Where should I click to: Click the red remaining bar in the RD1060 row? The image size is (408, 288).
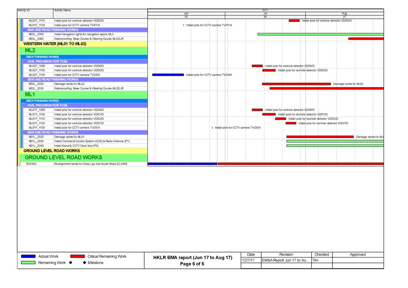point(301,164)
